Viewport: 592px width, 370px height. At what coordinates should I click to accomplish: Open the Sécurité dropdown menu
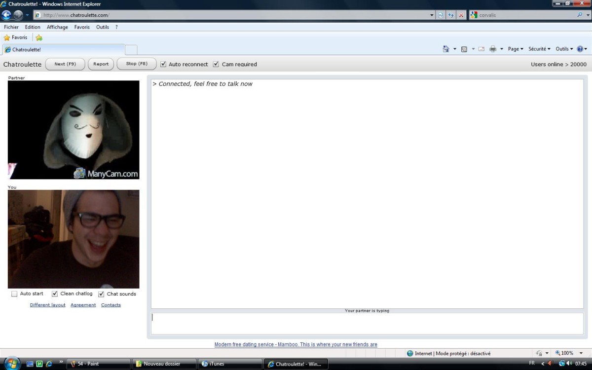[x=539, y=49]
